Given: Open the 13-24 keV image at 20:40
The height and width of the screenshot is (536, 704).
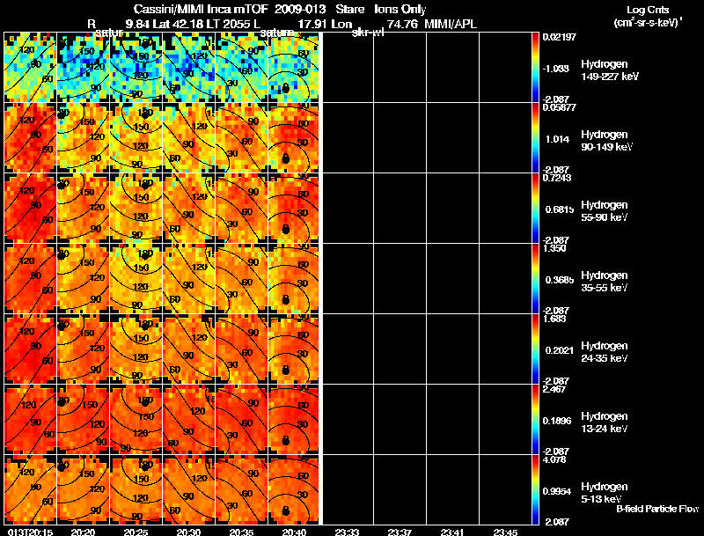Looking at the screenshot, I should click(x=293, y=420).
